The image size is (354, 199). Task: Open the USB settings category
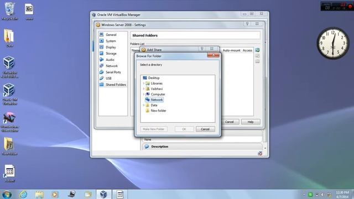(x=108, y=78)
